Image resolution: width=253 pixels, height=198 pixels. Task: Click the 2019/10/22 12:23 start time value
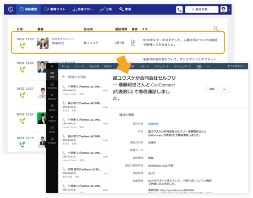[x=161, y=166]
